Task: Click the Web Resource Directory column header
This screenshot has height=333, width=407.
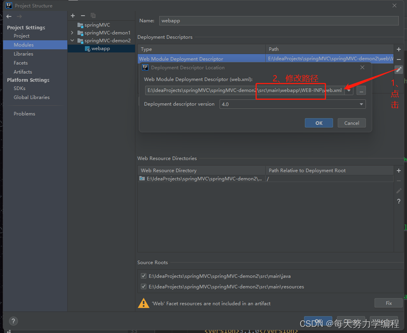Action: tap(201, 171)
